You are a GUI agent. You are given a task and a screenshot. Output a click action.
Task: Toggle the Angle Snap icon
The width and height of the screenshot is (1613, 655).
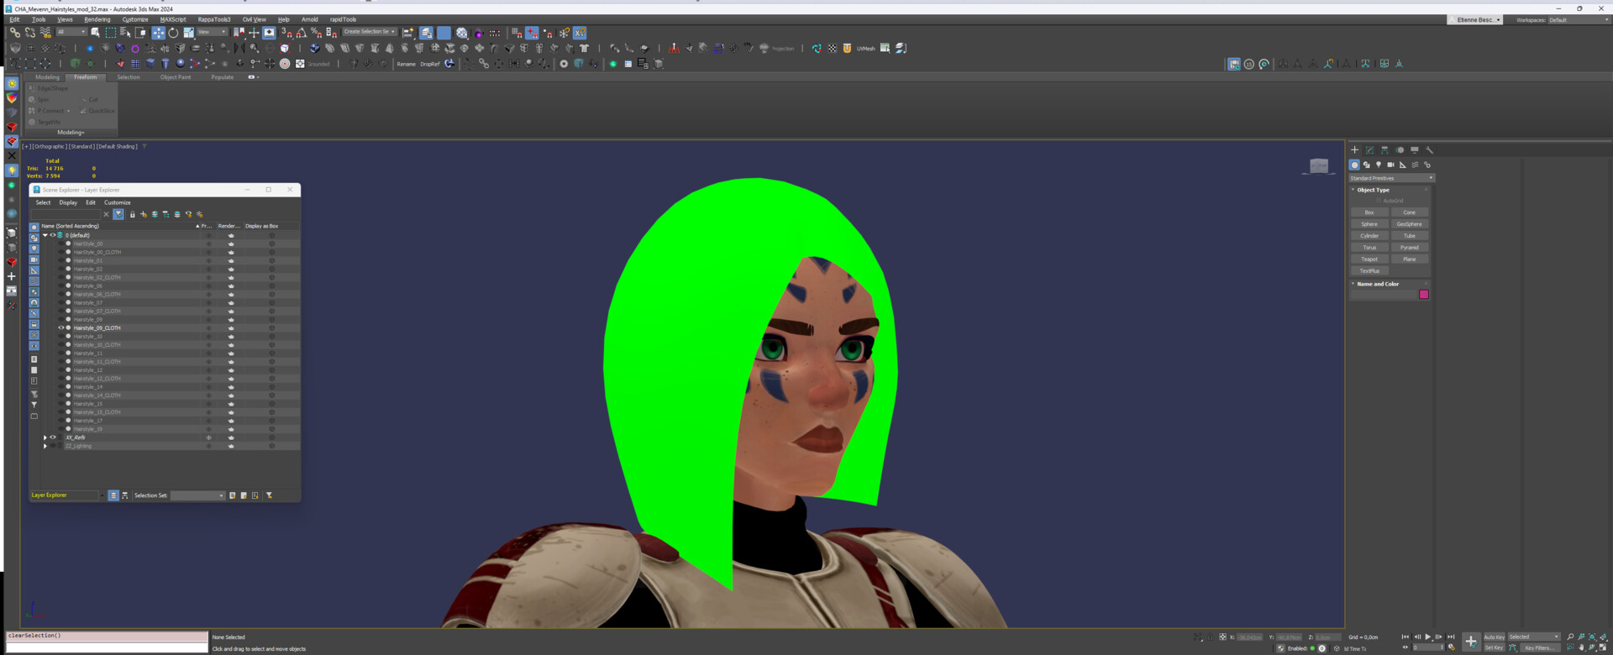tap(301, 33)
